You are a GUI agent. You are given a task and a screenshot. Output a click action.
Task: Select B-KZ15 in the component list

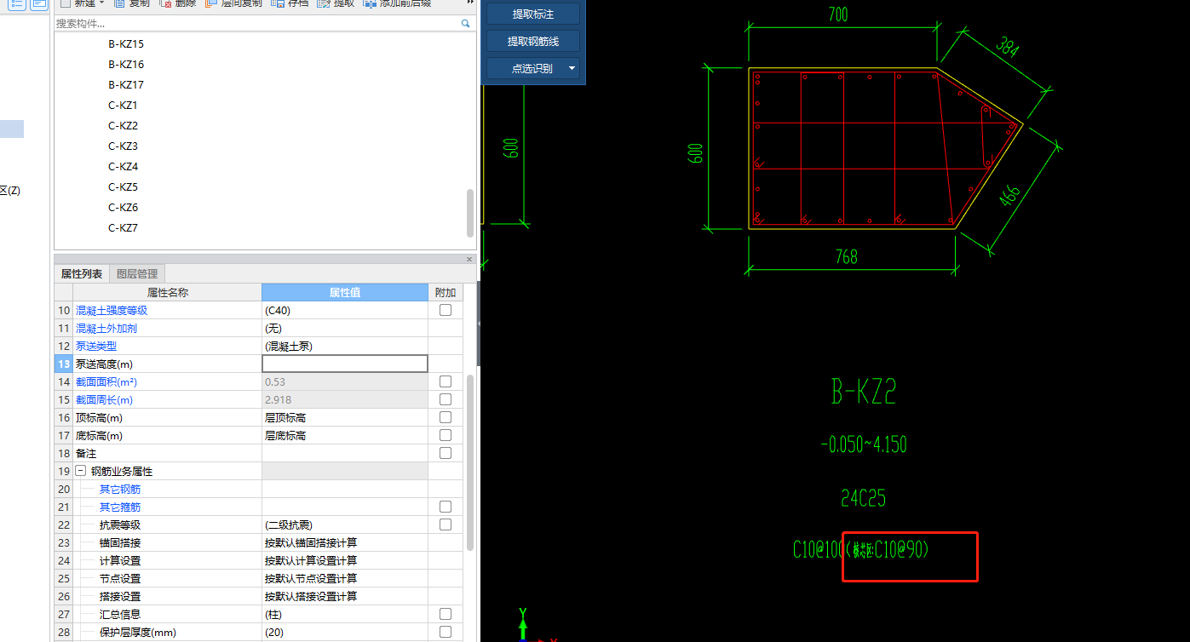pos(126,44)
